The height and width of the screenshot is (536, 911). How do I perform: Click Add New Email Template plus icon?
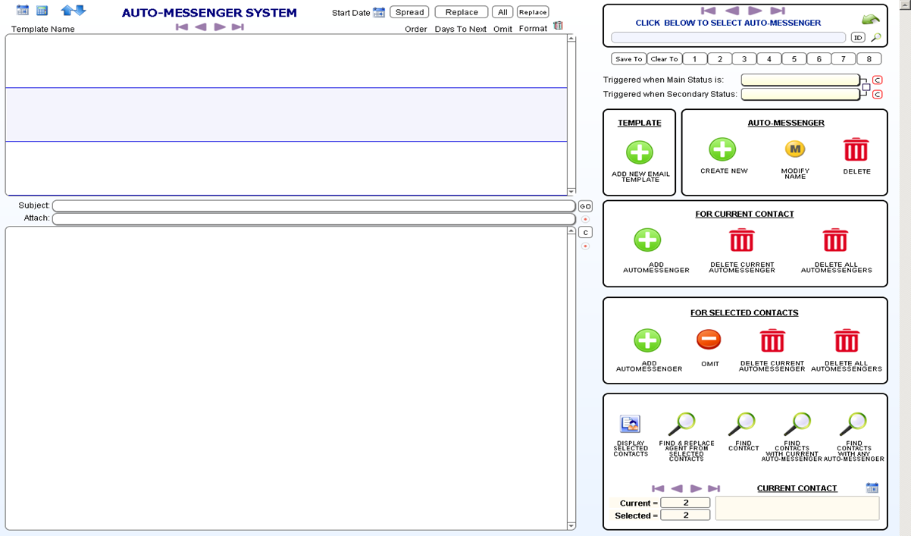640,152
